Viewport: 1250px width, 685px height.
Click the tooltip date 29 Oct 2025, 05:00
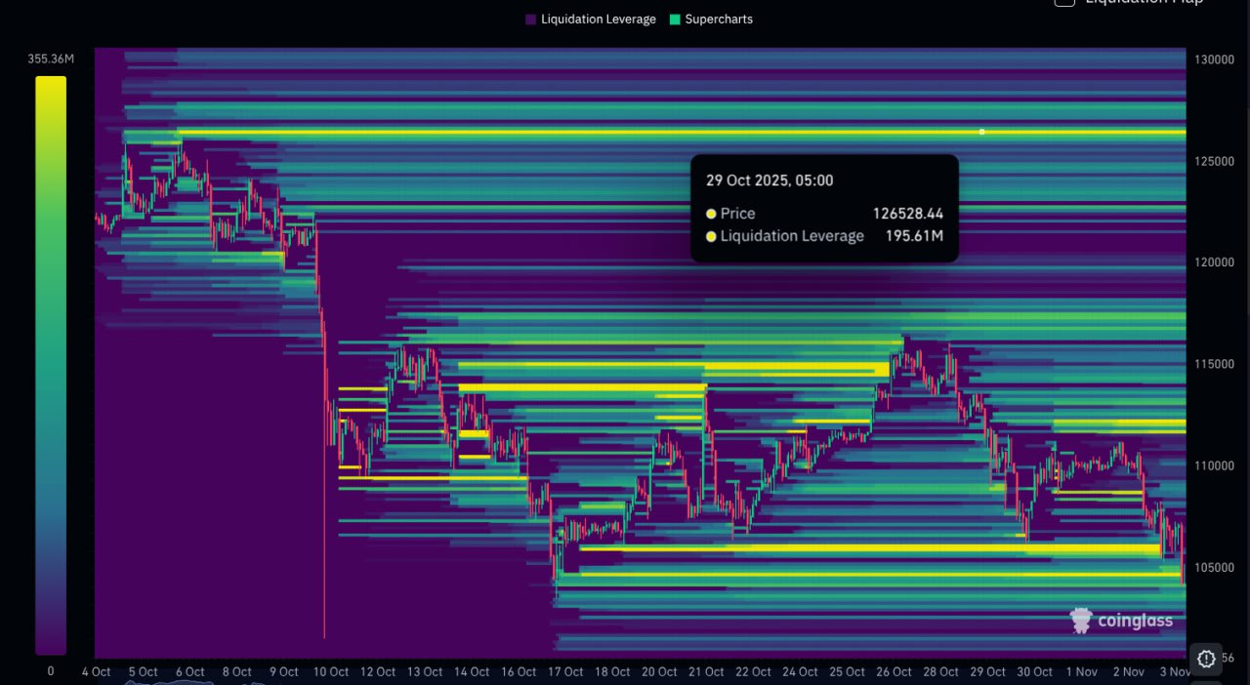point(770,181)
